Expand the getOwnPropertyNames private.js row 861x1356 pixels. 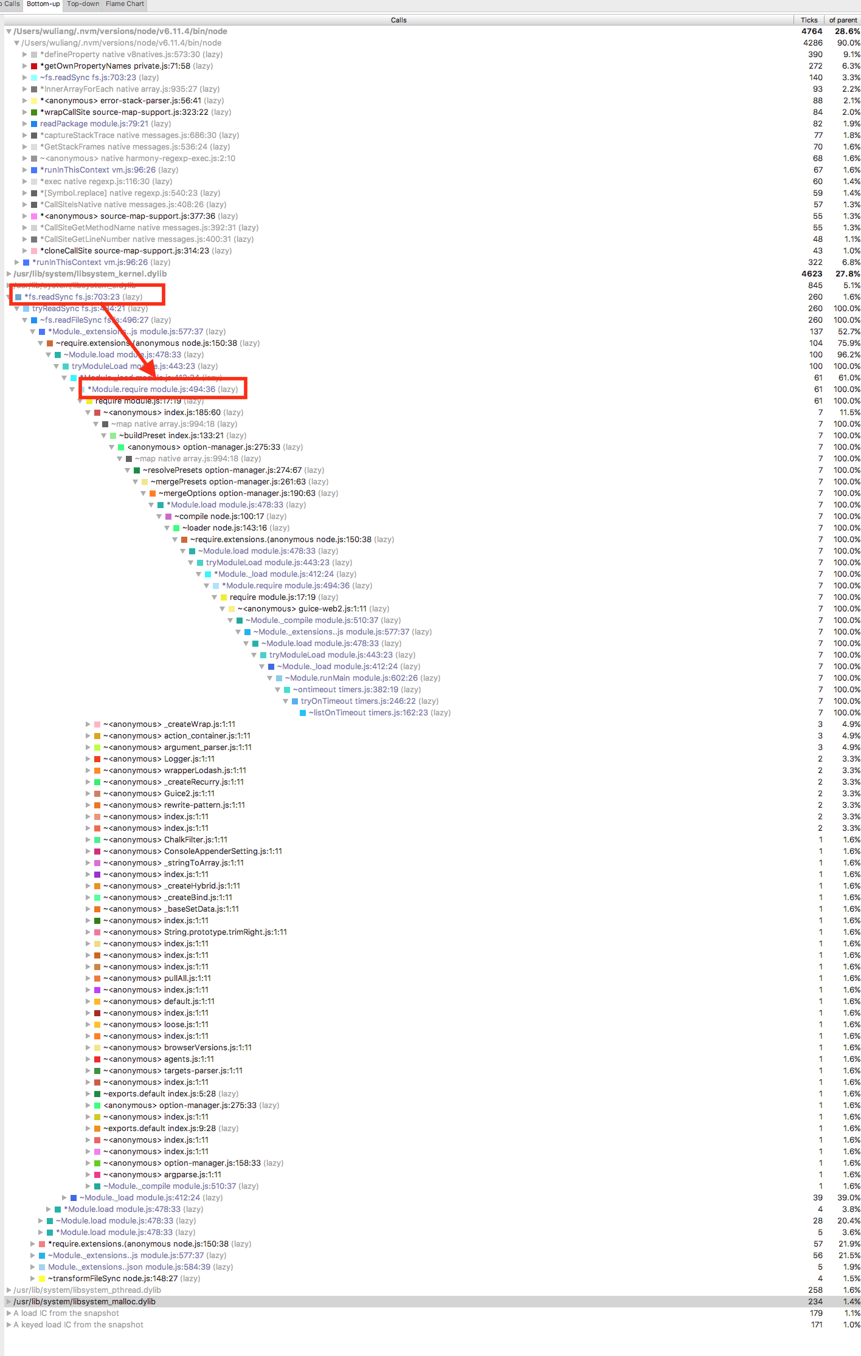pos(25,66)
